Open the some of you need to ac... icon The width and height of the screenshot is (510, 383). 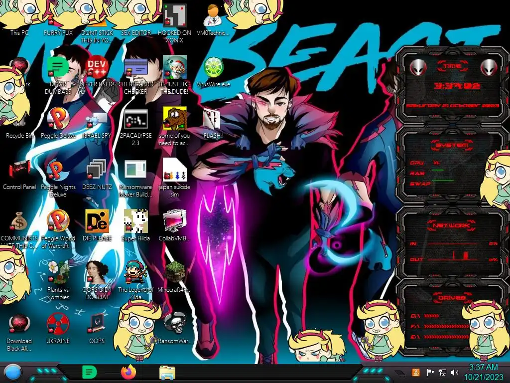click(174, 127)
